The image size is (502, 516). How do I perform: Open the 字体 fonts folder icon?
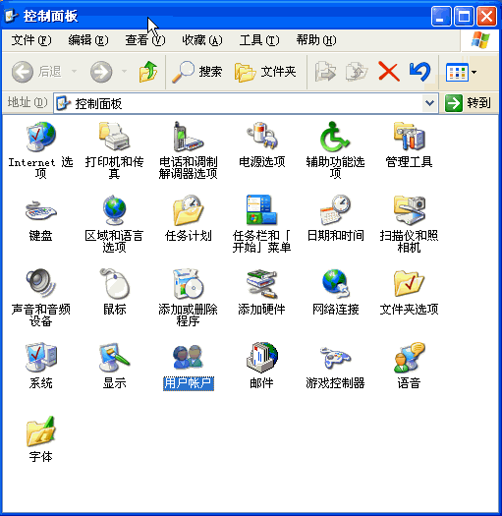click(41, 431)
